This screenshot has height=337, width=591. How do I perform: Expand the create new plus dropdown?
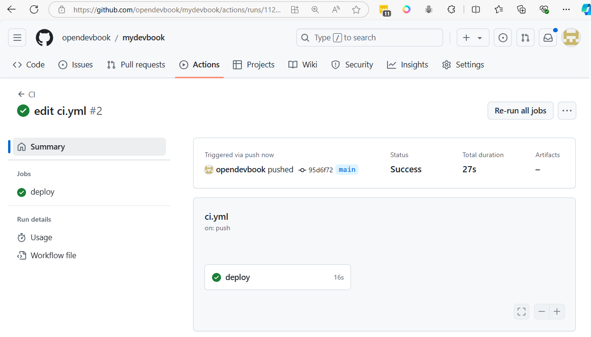click(472, 38)
